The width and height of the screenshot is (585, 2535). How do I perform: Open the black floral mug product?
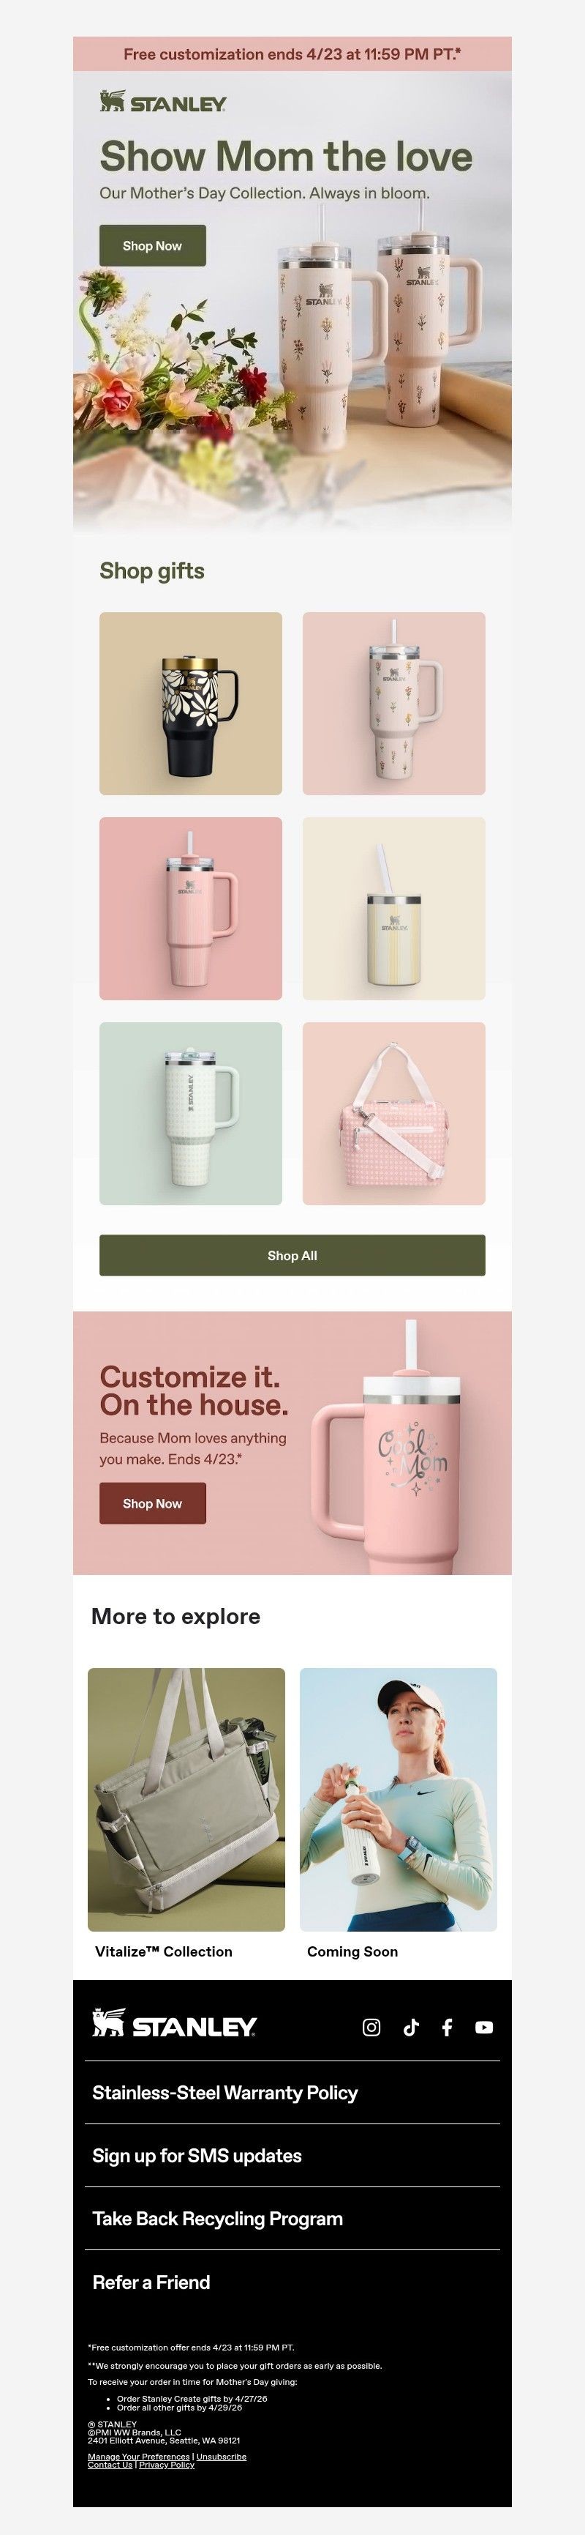click(x=191, y=703)
